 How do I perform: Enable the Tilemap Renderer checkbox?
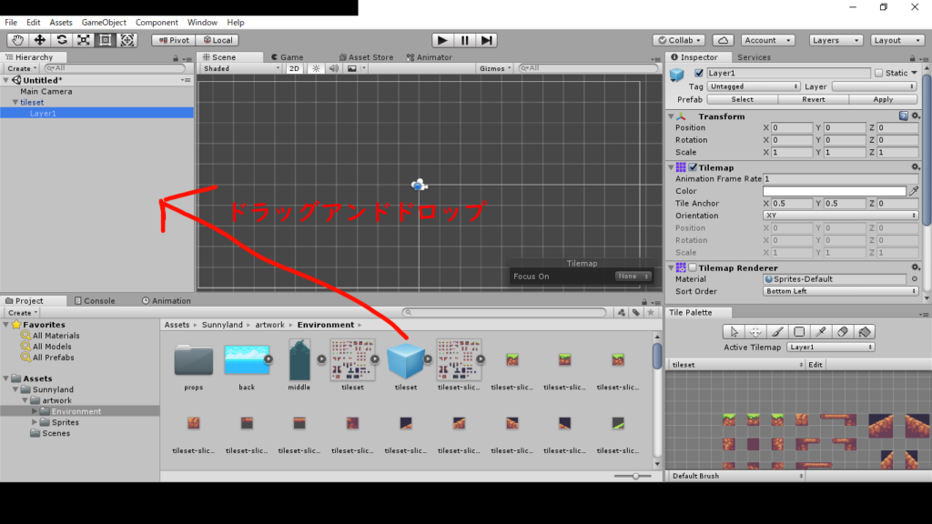tap(693, 267)
